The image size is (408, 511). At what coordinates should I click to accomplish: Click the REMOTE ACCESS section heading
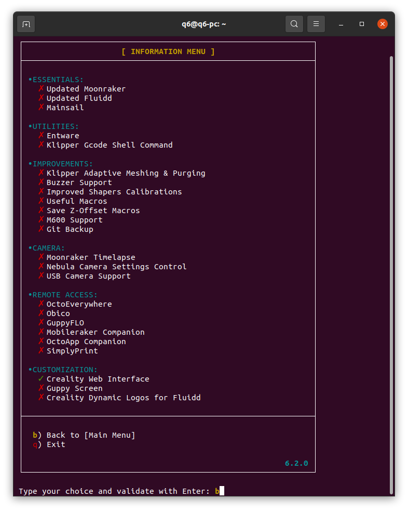click(64, 295)
